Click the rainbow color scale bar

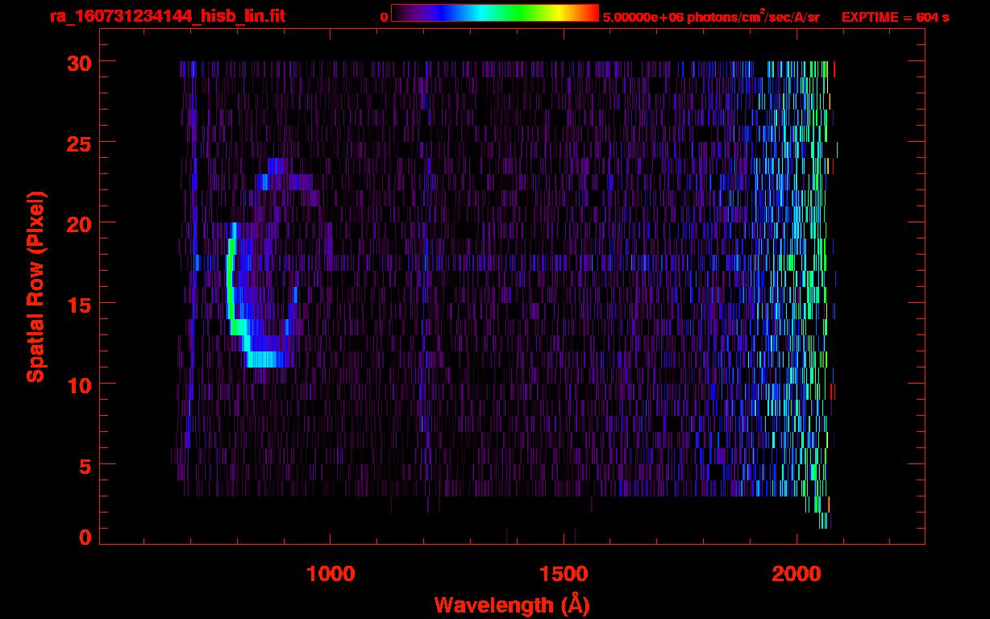point(495,13)
